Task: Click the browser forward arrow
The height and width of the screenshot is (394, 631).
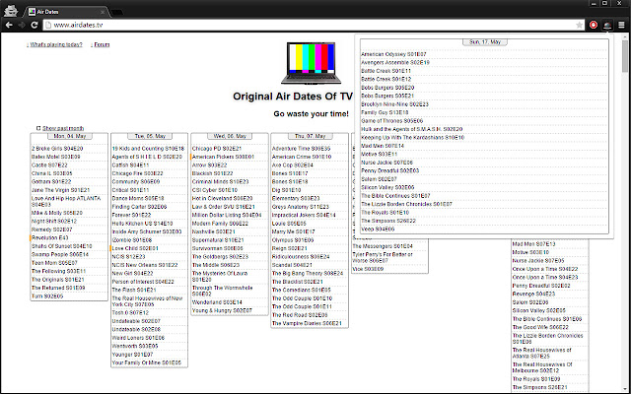Action: point(22,25)
